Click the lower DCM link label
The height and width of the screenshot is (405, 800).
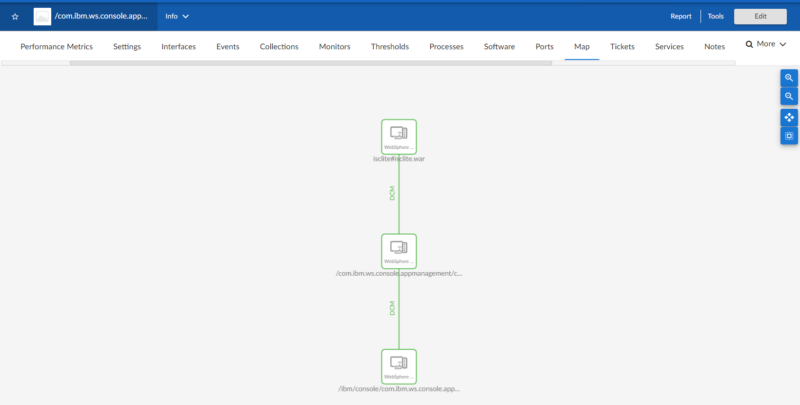coord(392,308)
